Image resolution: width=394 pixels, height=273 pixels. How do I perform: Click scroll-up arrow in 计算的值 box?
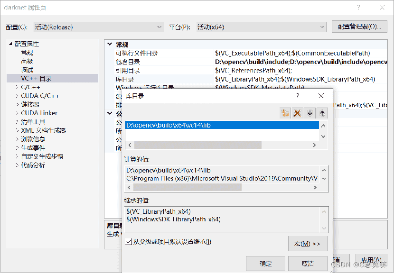pos(324,170)
